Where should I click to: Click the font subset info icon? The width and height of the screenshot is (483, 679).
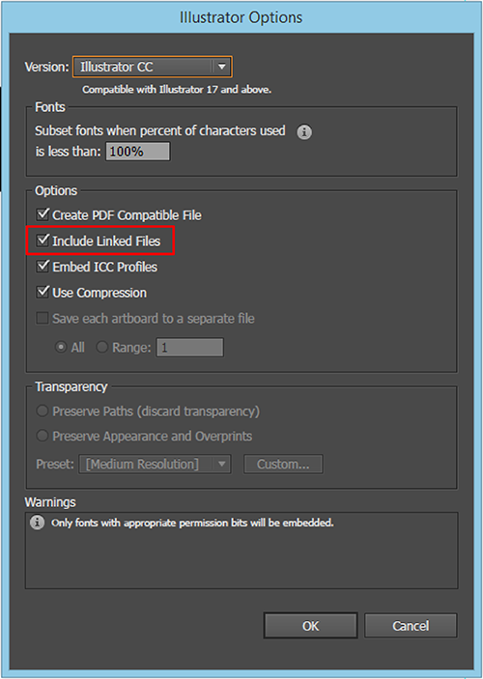(x=304, y=132)
